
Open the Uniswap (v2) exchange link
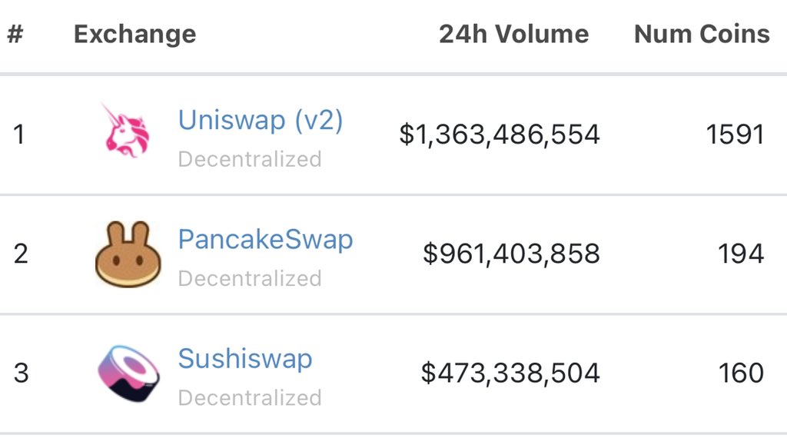coord(261,121)
